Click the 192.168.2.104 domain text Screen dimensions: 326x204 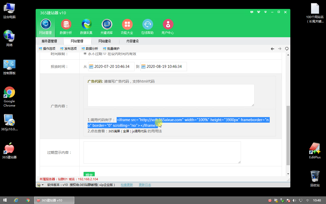coord(88,179)
